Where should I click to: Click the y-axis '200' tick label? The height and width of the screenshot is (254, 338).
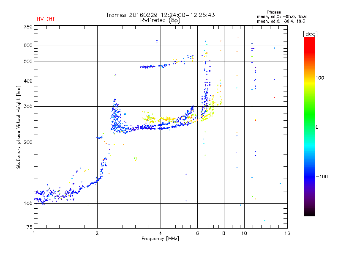[28, 142]
